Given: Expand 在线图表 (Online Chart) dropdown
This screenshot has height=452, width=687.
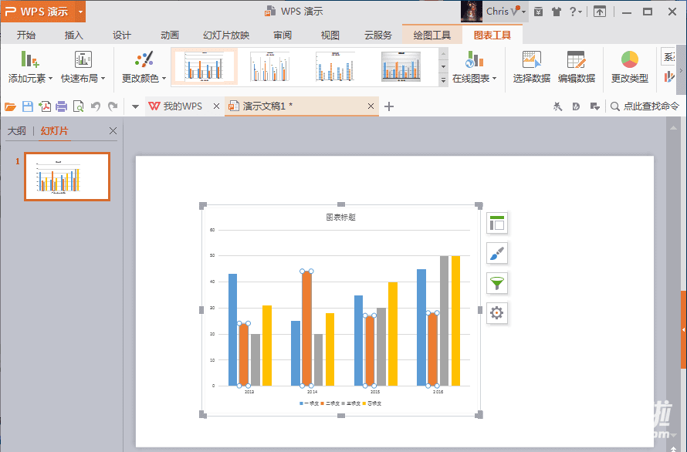Looking at the screenshot, I should coord(474,78).
